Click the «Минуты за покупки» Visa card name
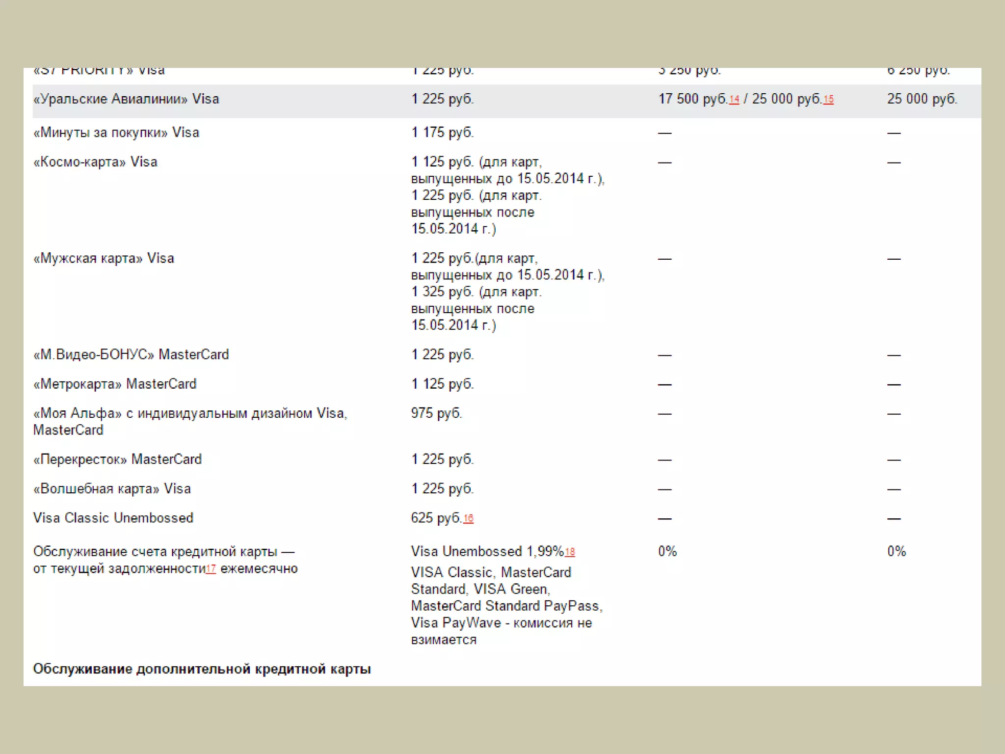The width and height of the screenshot is (1005, 754). [116, 133]
